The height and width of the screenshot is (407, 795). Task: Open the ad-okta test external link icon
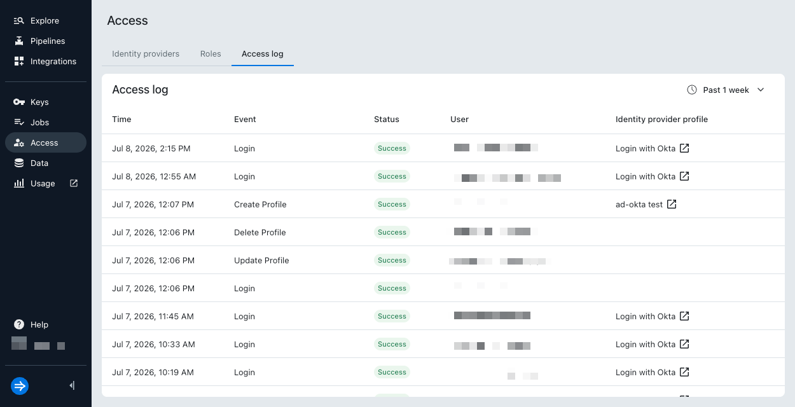point(672,204)
